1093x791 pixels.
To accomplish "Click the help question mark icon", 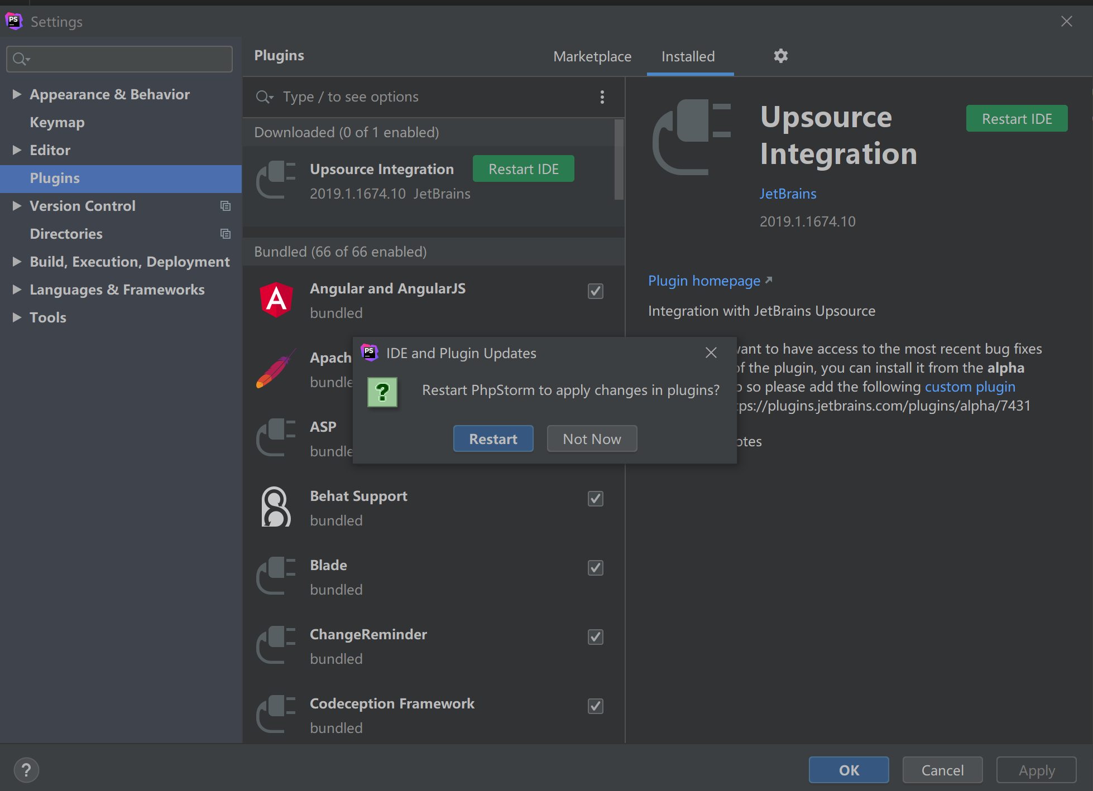I will [x=26, y=770].
